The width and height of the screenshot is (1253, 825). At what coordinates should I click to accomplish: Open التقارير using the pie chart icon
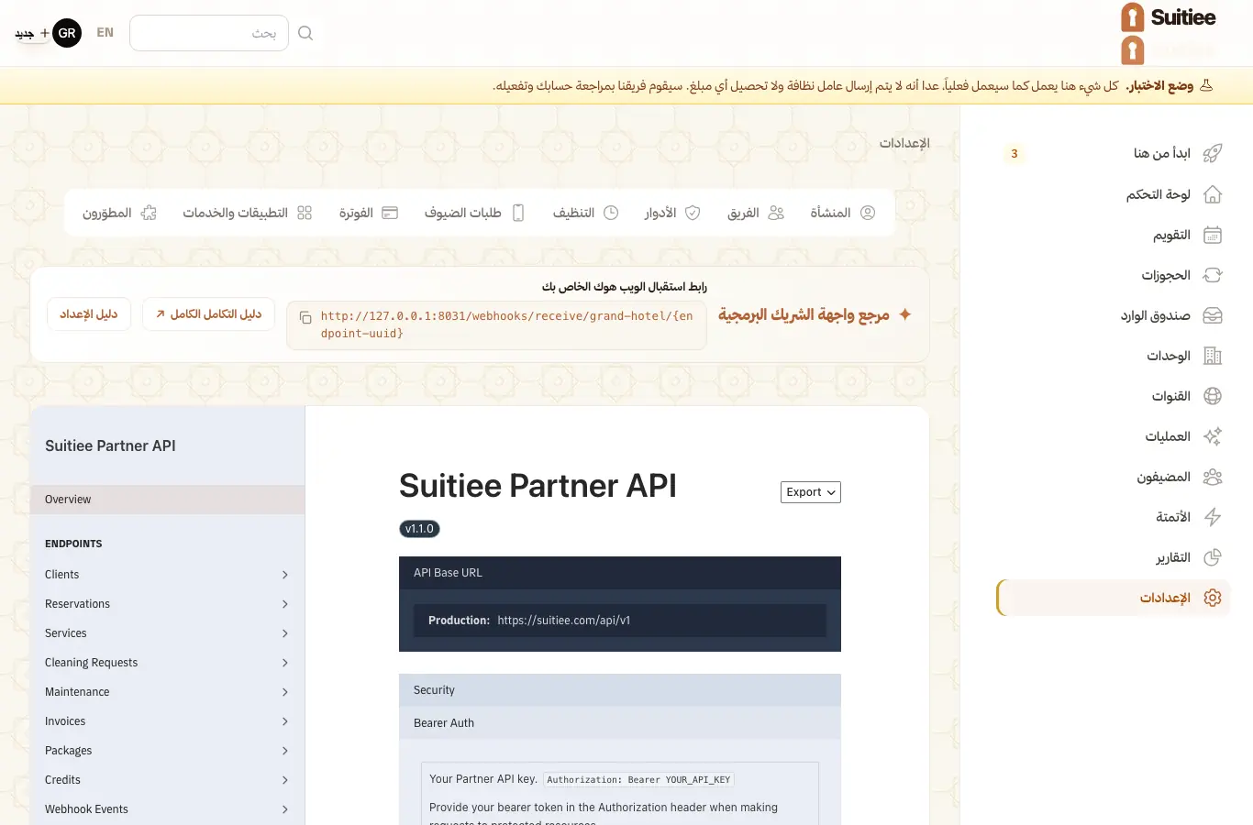tap(1212, 557)
